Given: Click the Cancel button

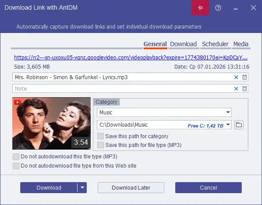Looking at the screenshot, I should click(208, 187).
